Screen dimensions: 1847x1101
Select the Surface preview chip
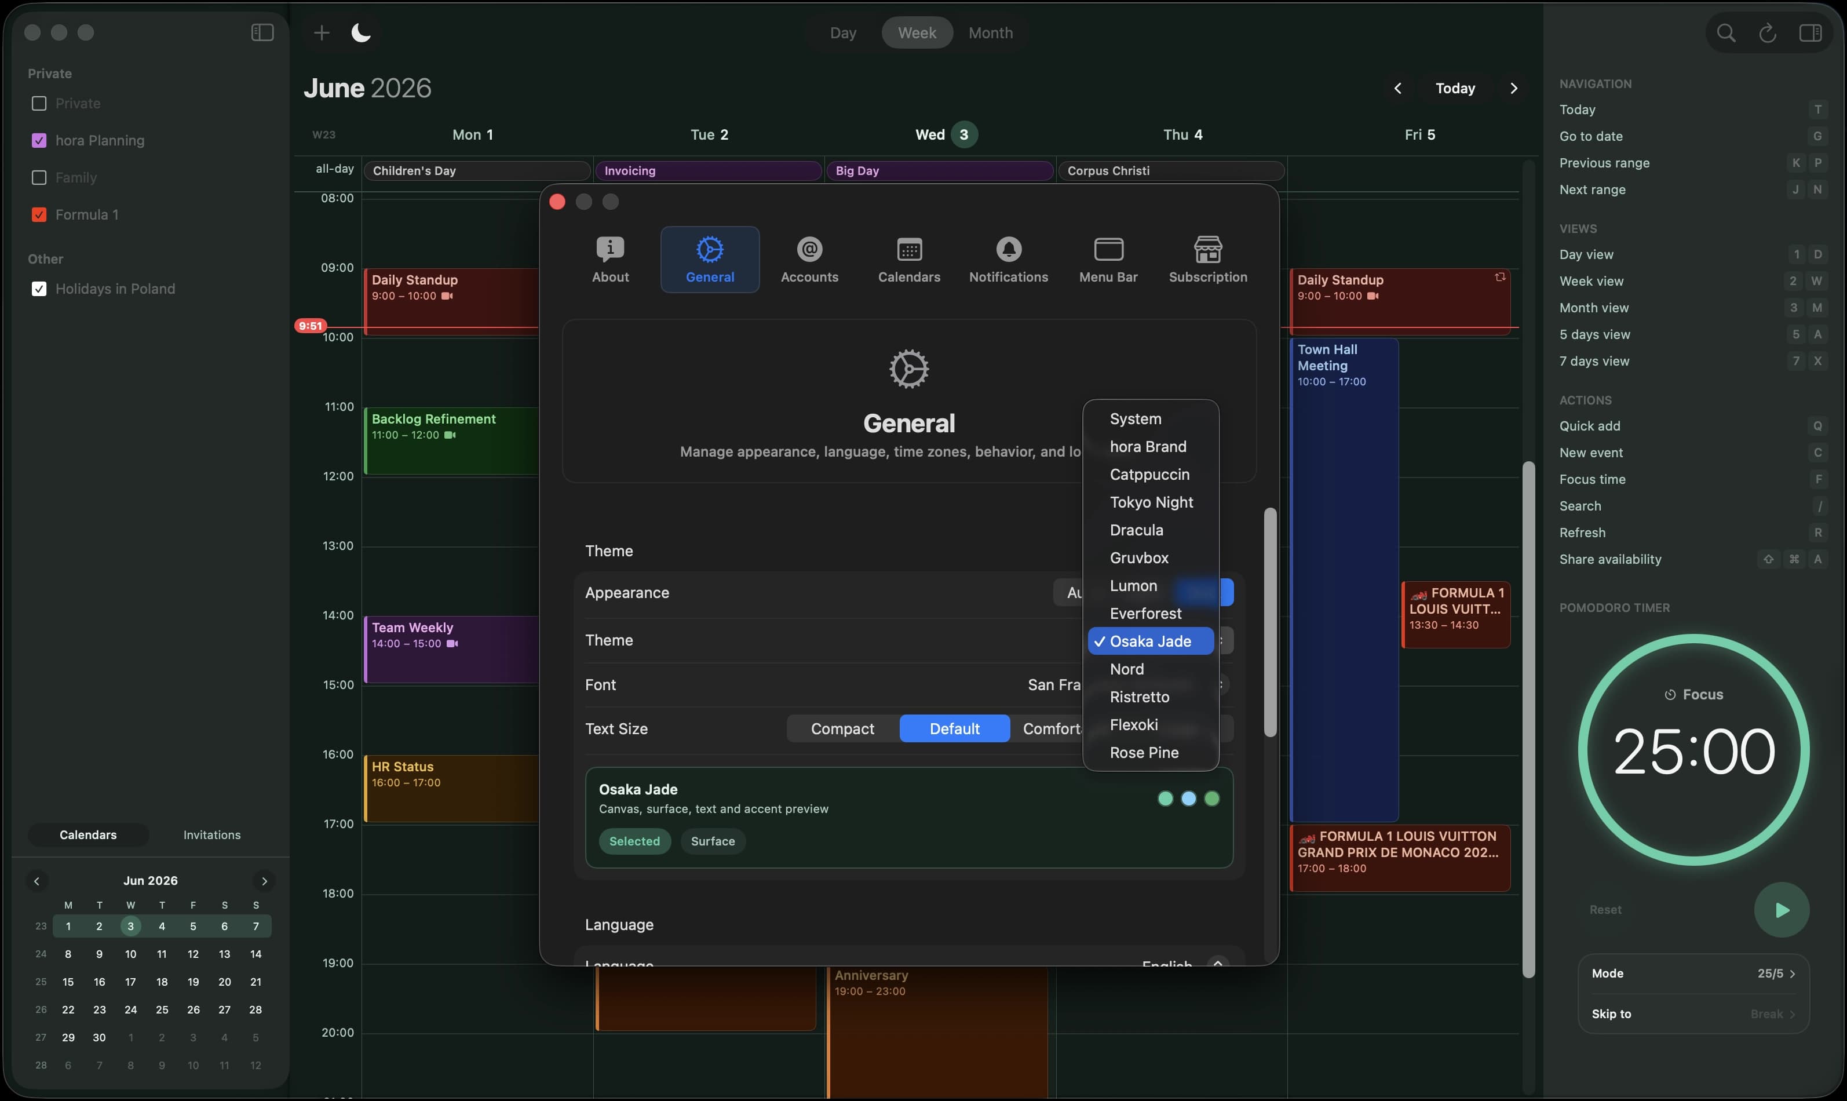[x=712, y=841]
